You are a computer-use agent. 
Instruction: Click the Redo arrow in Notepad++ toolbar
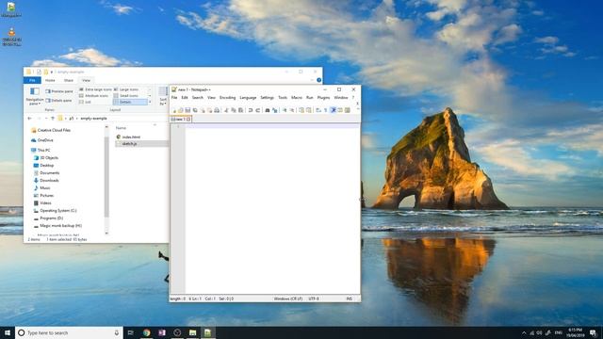click(x=258, y=110)
